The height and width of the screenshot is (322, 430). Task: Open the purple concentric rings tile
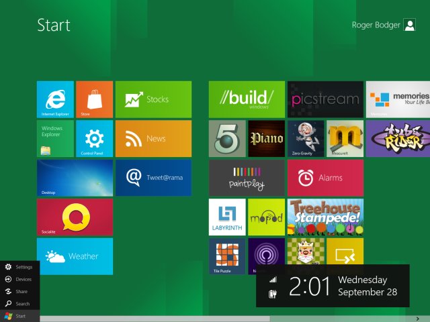pos(266,252)
